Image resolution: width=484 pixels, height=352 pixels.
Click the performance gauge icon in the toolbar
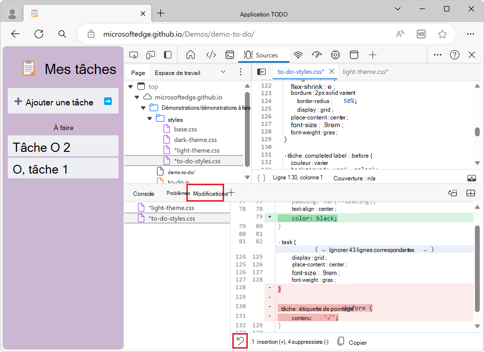(x=316, y=55)
